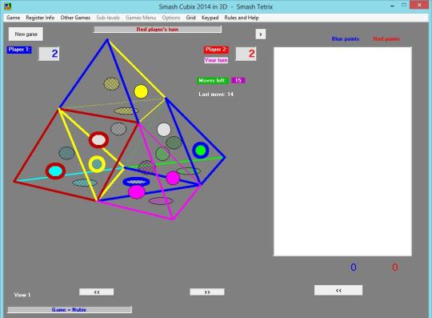Click the red total points value 0
Screen dimensions: 432x318
(395, 268)
